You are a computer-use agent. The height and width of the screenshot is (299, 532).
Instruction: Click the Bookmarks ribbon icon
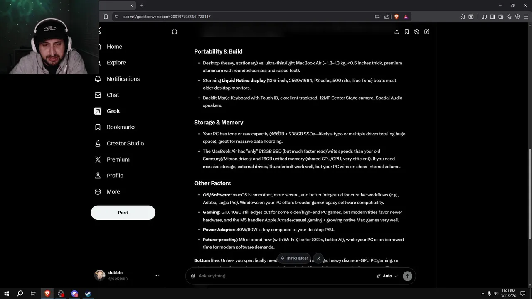(98, 127)
